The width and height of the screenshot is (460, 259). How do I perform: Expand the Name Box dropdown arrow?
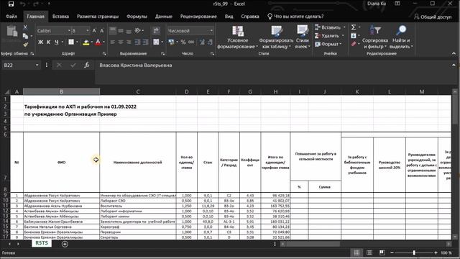(x=37, y=65)
